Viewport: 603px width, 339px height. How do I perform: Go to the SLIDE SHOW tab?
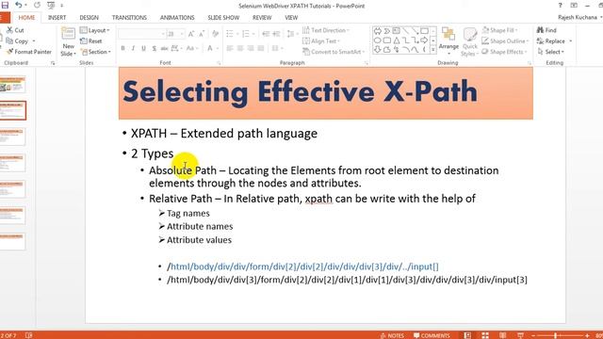(223, 18)
